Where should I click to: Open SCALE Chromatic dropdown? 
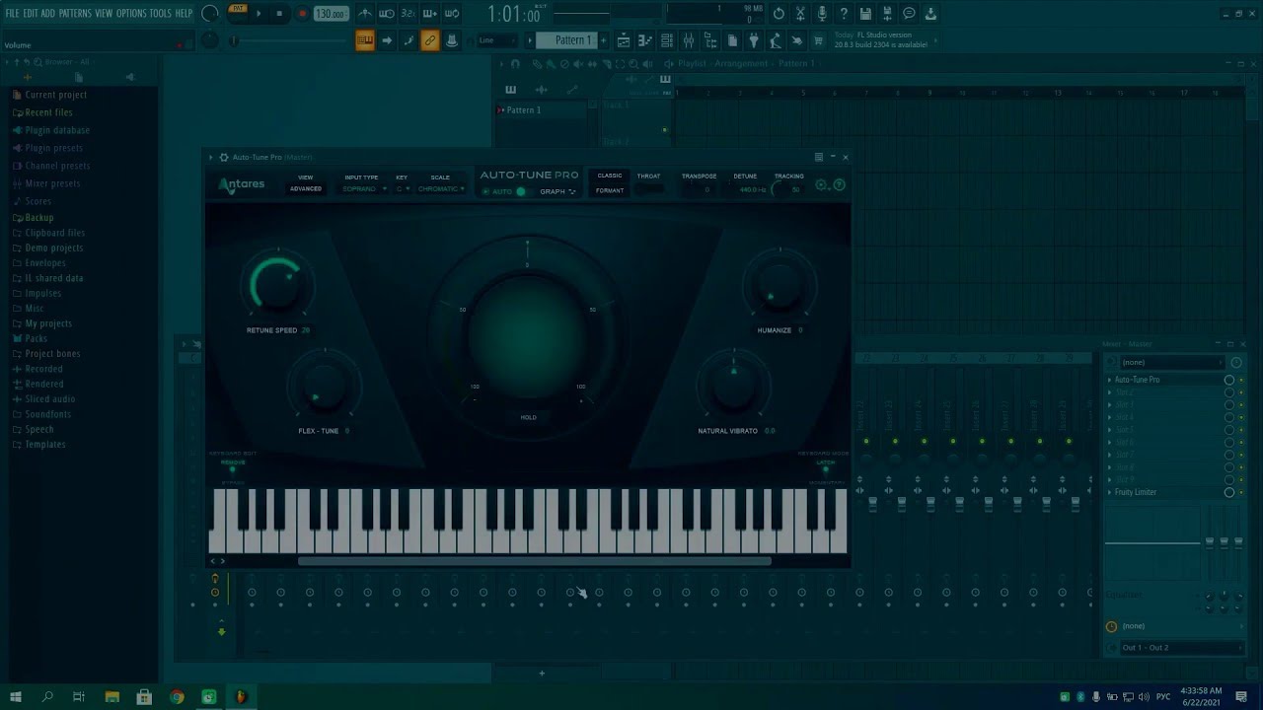point(441,188)
